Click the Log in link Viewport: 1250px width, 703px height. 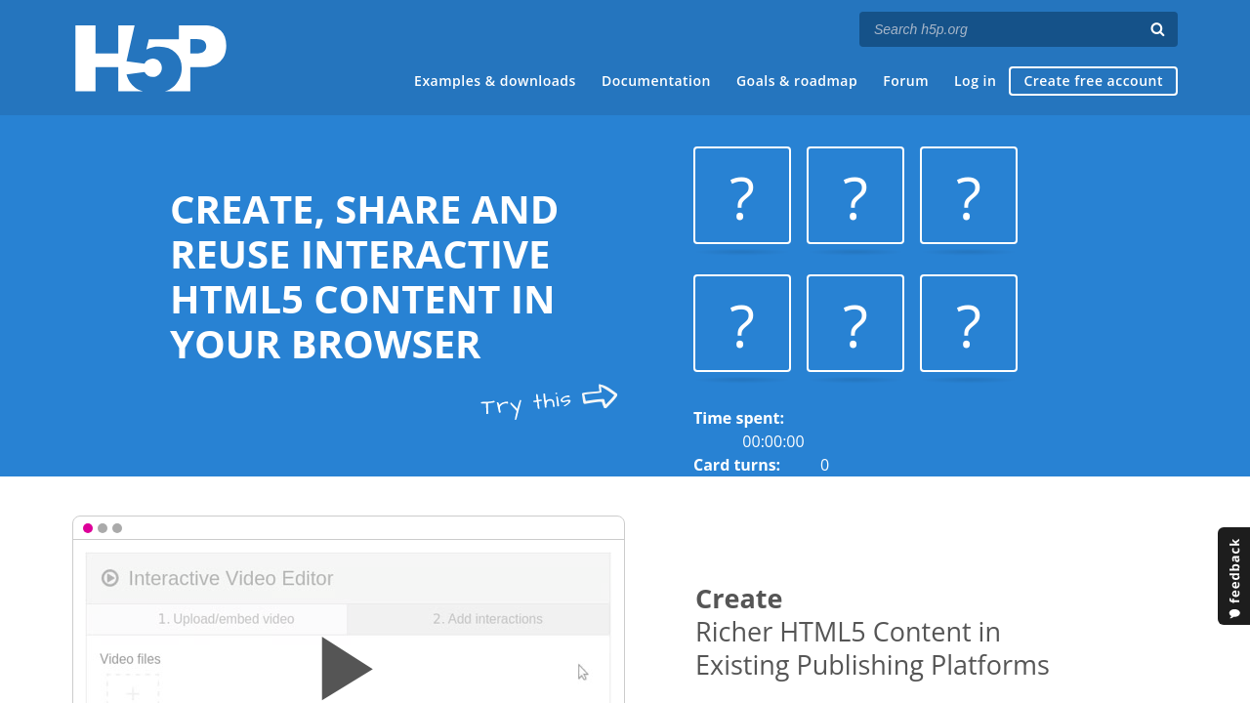click(x=975, y=81)
